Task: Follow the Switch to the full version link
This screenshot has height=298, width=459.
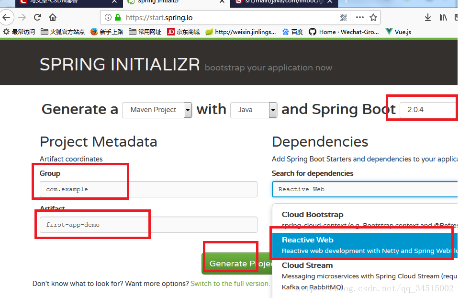Action: point(230,284)
